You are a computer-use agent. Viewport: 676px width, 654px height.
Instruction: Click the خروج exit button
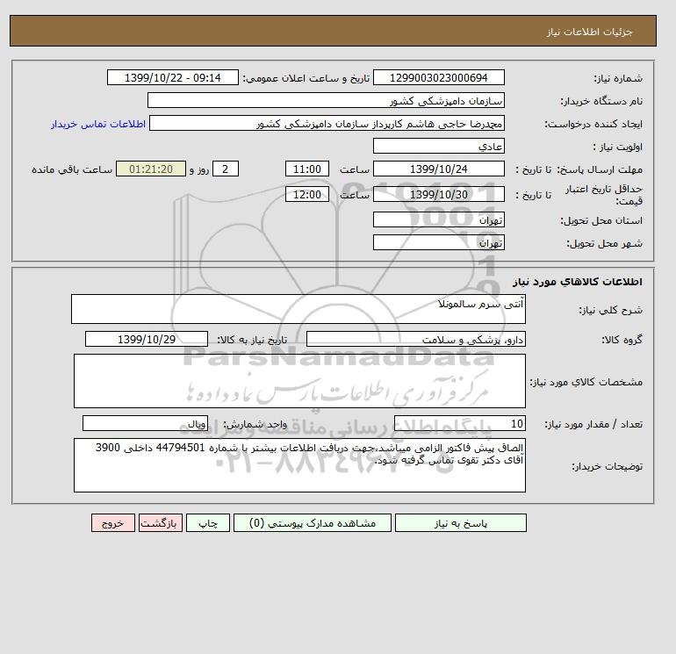(x=113, y=522)
